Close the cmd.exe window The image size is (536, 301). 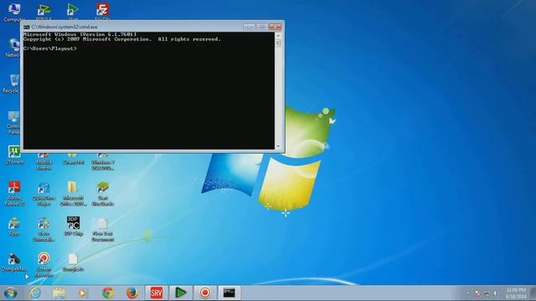(275, 27)
